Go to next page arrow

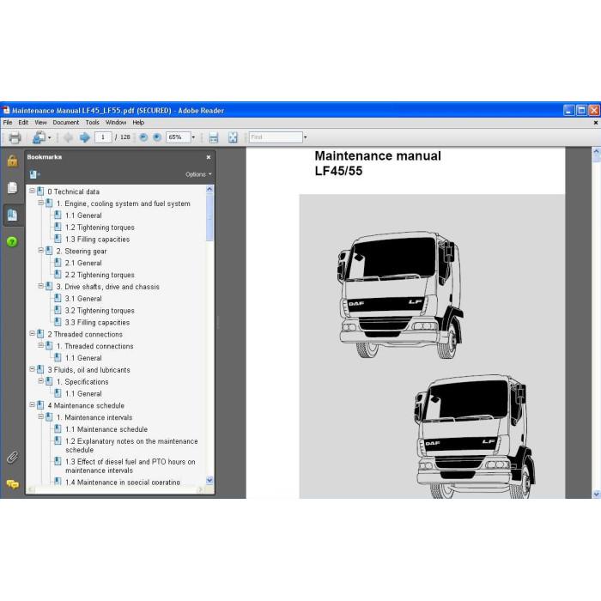tap(84, 137)
